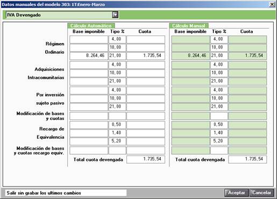Click manual column header Cuota
Screen dimensions: 277x199
pyautogui.click(x=246, y=32)
